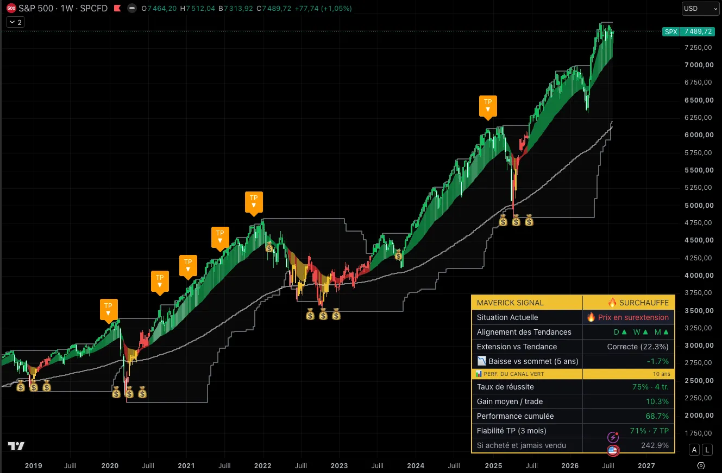Select the TP marker from autumn 2020

[160, 284]
